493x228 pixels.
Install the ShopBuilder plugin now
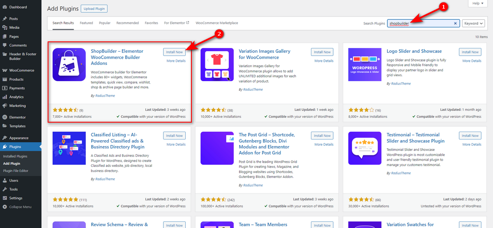click(x=174, y=52)
